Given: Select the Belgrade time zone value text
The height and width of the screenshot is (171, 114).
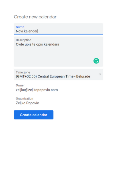Looking at the screenshot, I should (53, 76).
